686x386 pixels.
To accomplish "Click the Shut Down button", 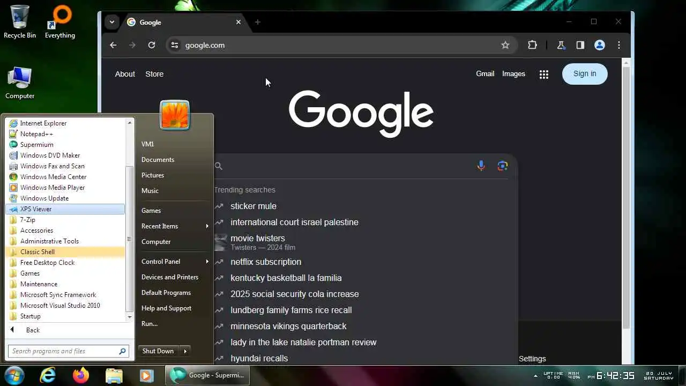I will (158, 351).
